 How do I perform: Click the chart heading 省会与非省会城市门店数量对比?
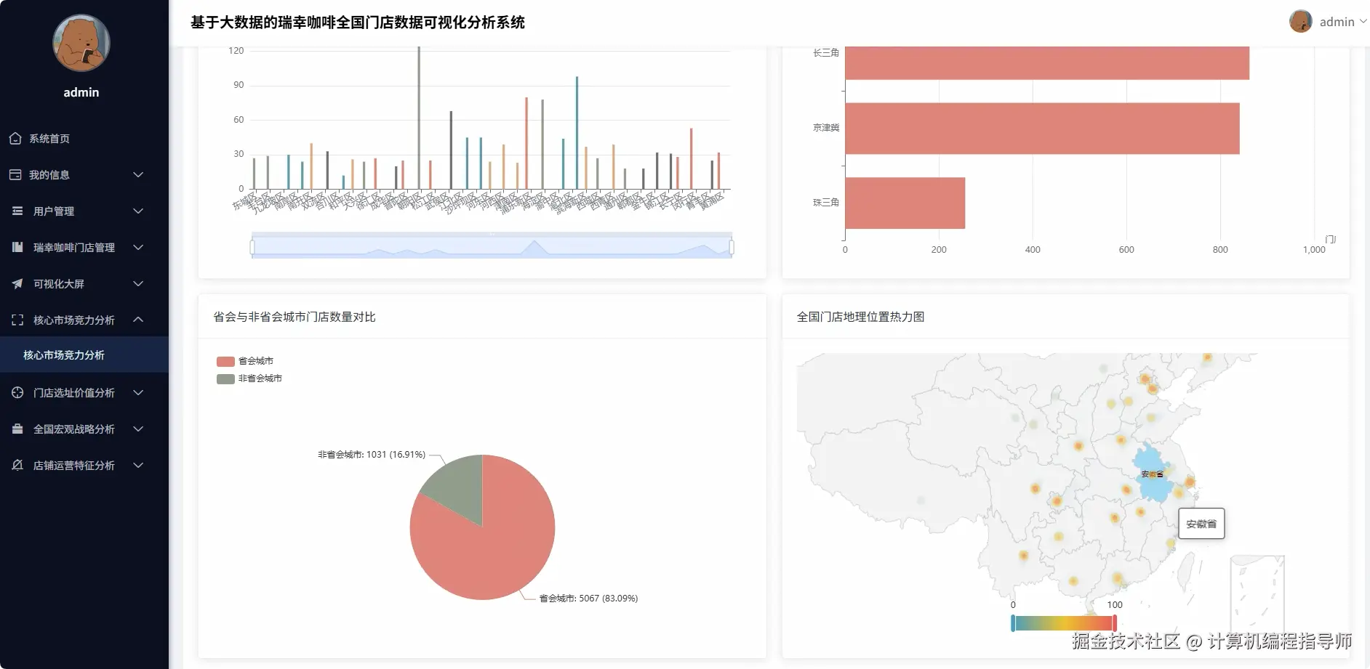(x=295, y=317)
